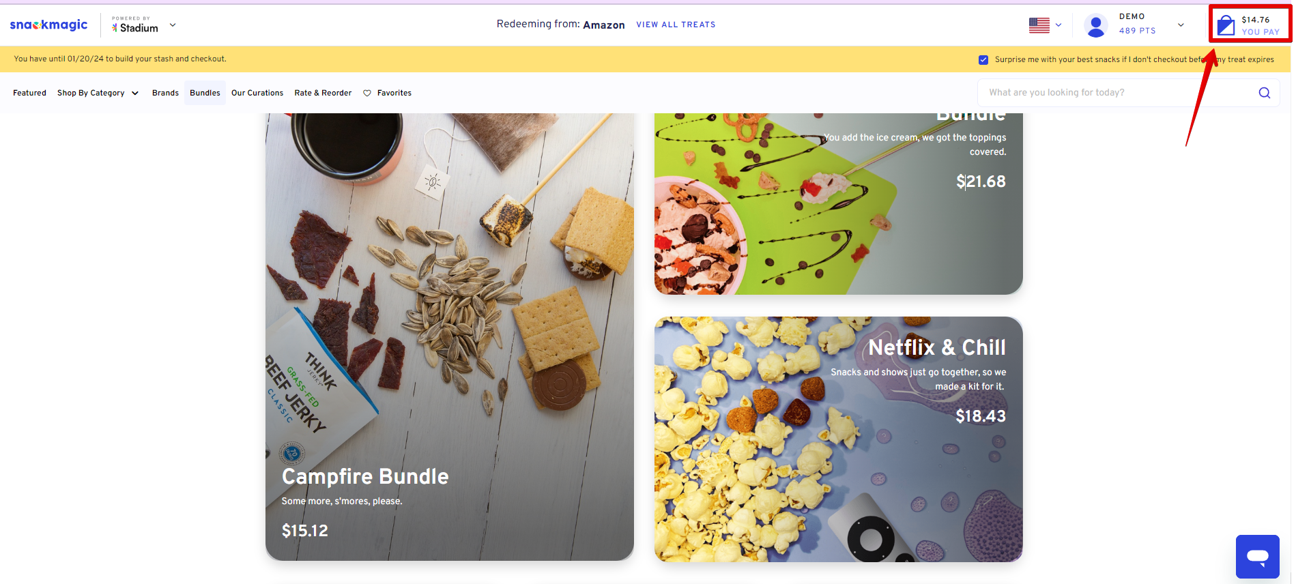
Task: Click the VIEW ALL TREATS link
Action: pyautogui.click(x=676, y=25)
